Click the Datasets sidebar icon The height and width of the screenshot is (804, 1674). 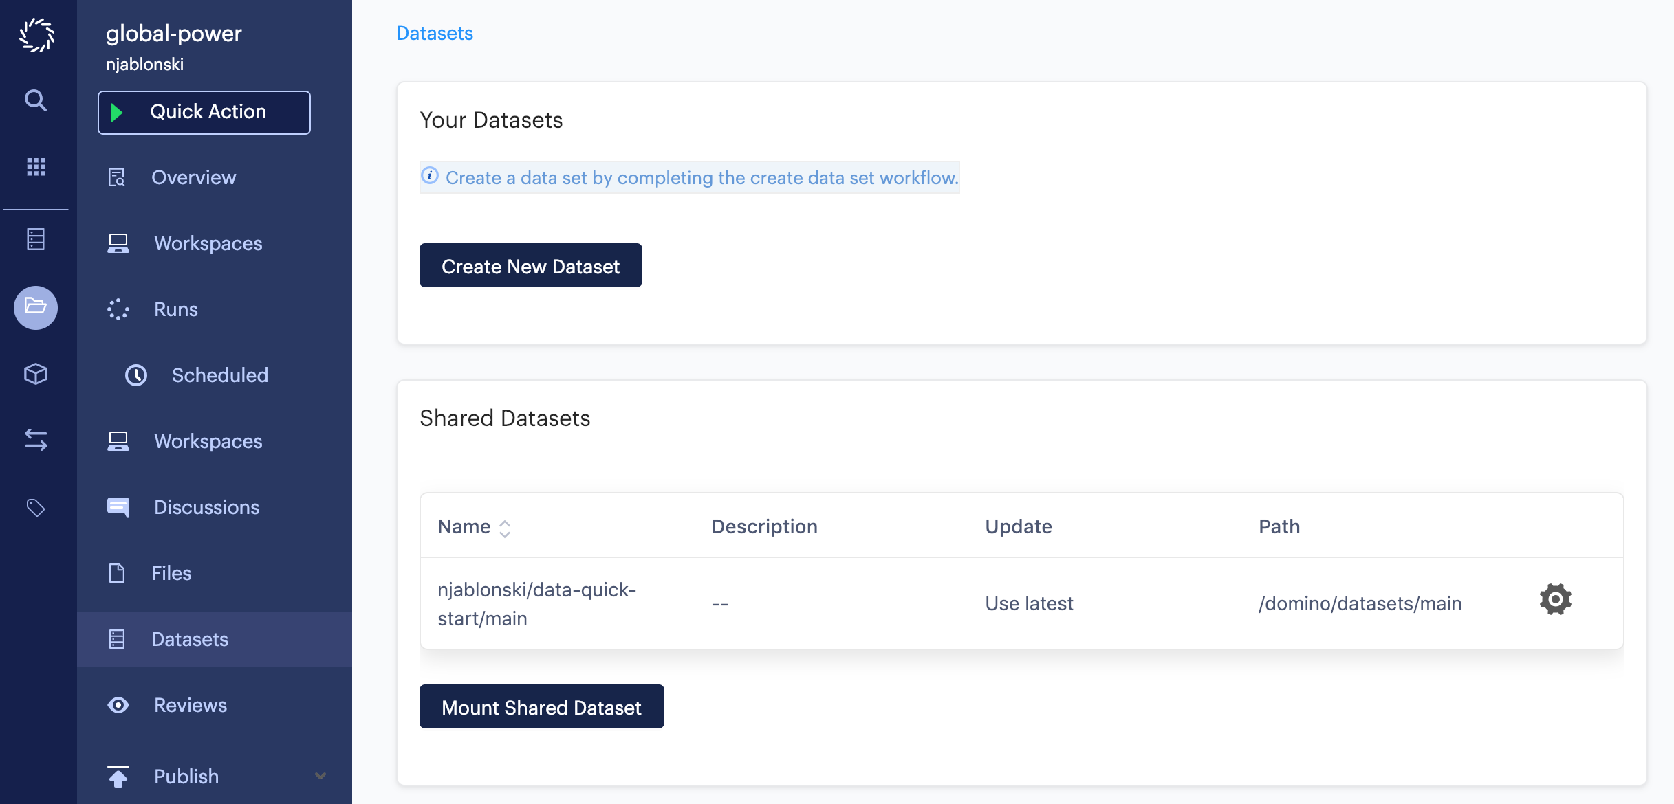coord(117,639)
